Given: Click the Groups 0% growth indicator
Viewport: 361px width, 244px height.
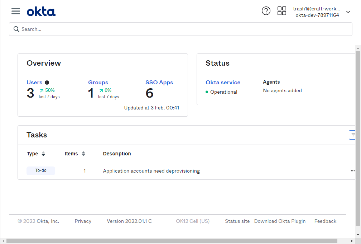Looking at the screenshot, I should pyautogui.click(x=105, y=90).
